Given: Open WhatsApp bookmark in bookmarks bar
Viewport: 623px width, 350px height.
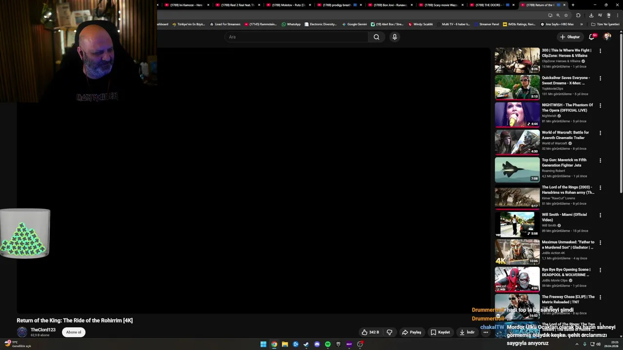Looking at the screenshot, I should pyautogui.click(x=291, y=24).
